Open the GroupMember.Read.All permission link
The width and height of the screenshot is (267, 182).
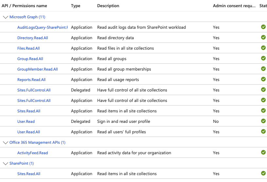point(37,69)
